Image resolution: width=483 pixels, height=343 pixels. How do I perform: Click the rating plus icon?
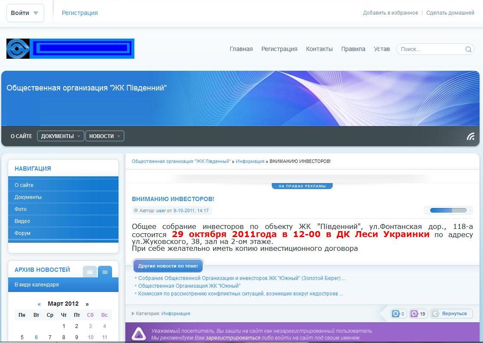[x=470, y=211]
